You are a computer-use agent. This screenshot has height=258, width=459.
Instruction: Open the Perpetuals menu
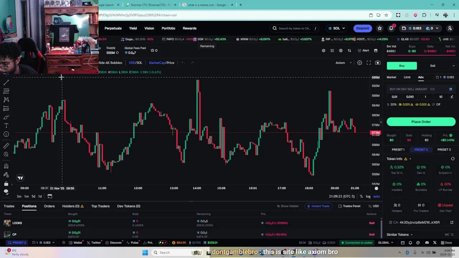point(113,28)
